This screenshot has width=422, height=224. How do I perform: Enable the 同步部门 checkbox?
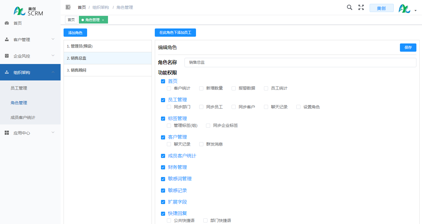coord(169,107)
